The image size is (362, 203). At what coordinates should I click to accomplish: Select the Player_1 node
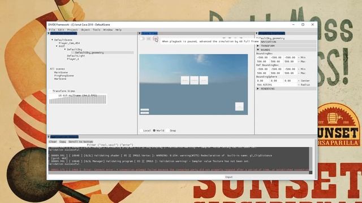pyautogui.click(x=73, y=59)
